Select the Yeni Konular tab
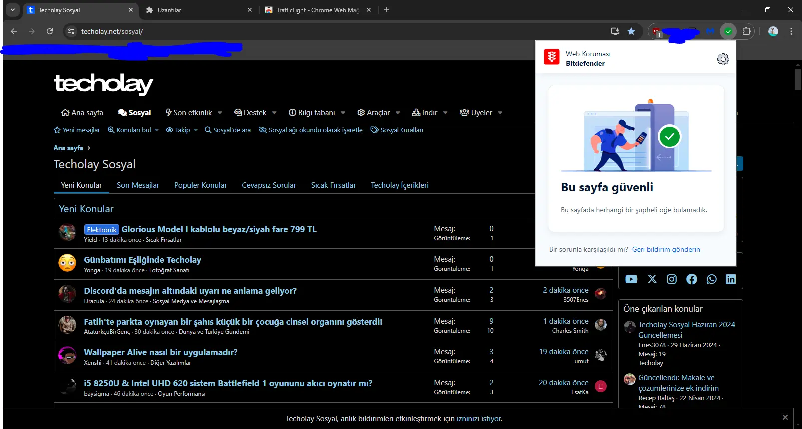Screen dimensions: 802x429 (81, 185)
